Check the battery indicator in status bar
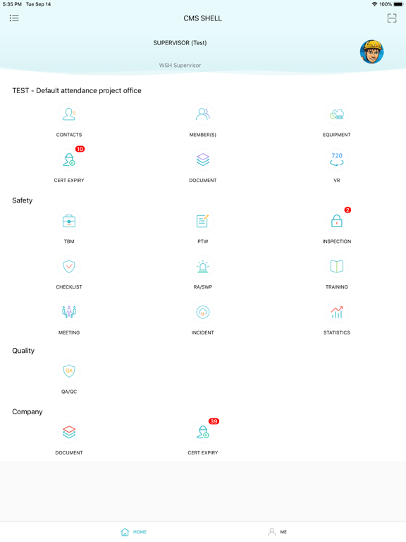Image resolution: width=406 pixels, height=542 pixels. [x=398, y=4]
